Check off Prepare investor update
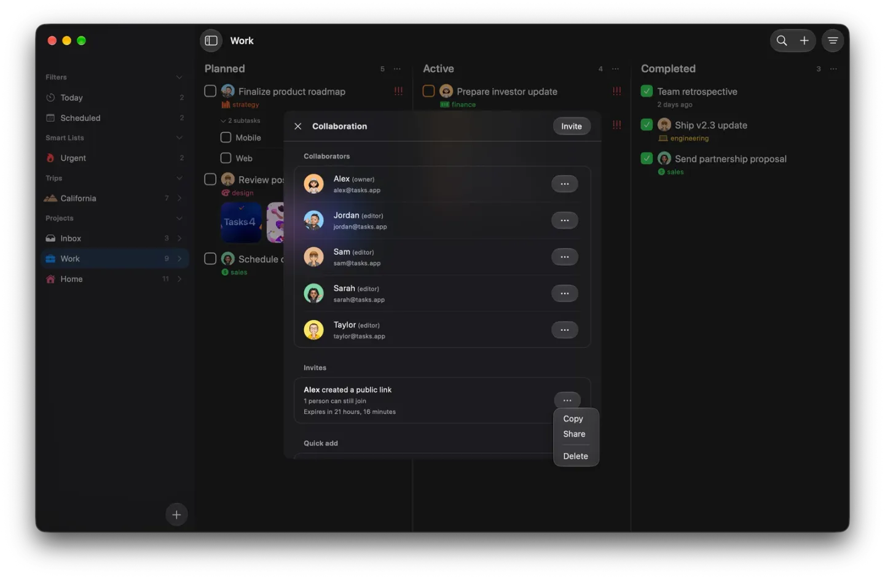885x579 pixels. tap(428, 91)
